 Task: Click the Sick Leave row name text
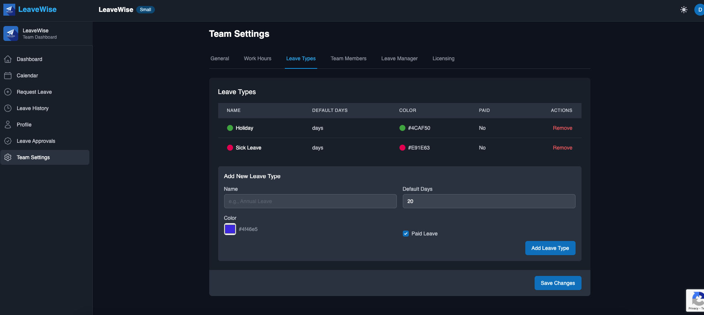tap(248, 148)
